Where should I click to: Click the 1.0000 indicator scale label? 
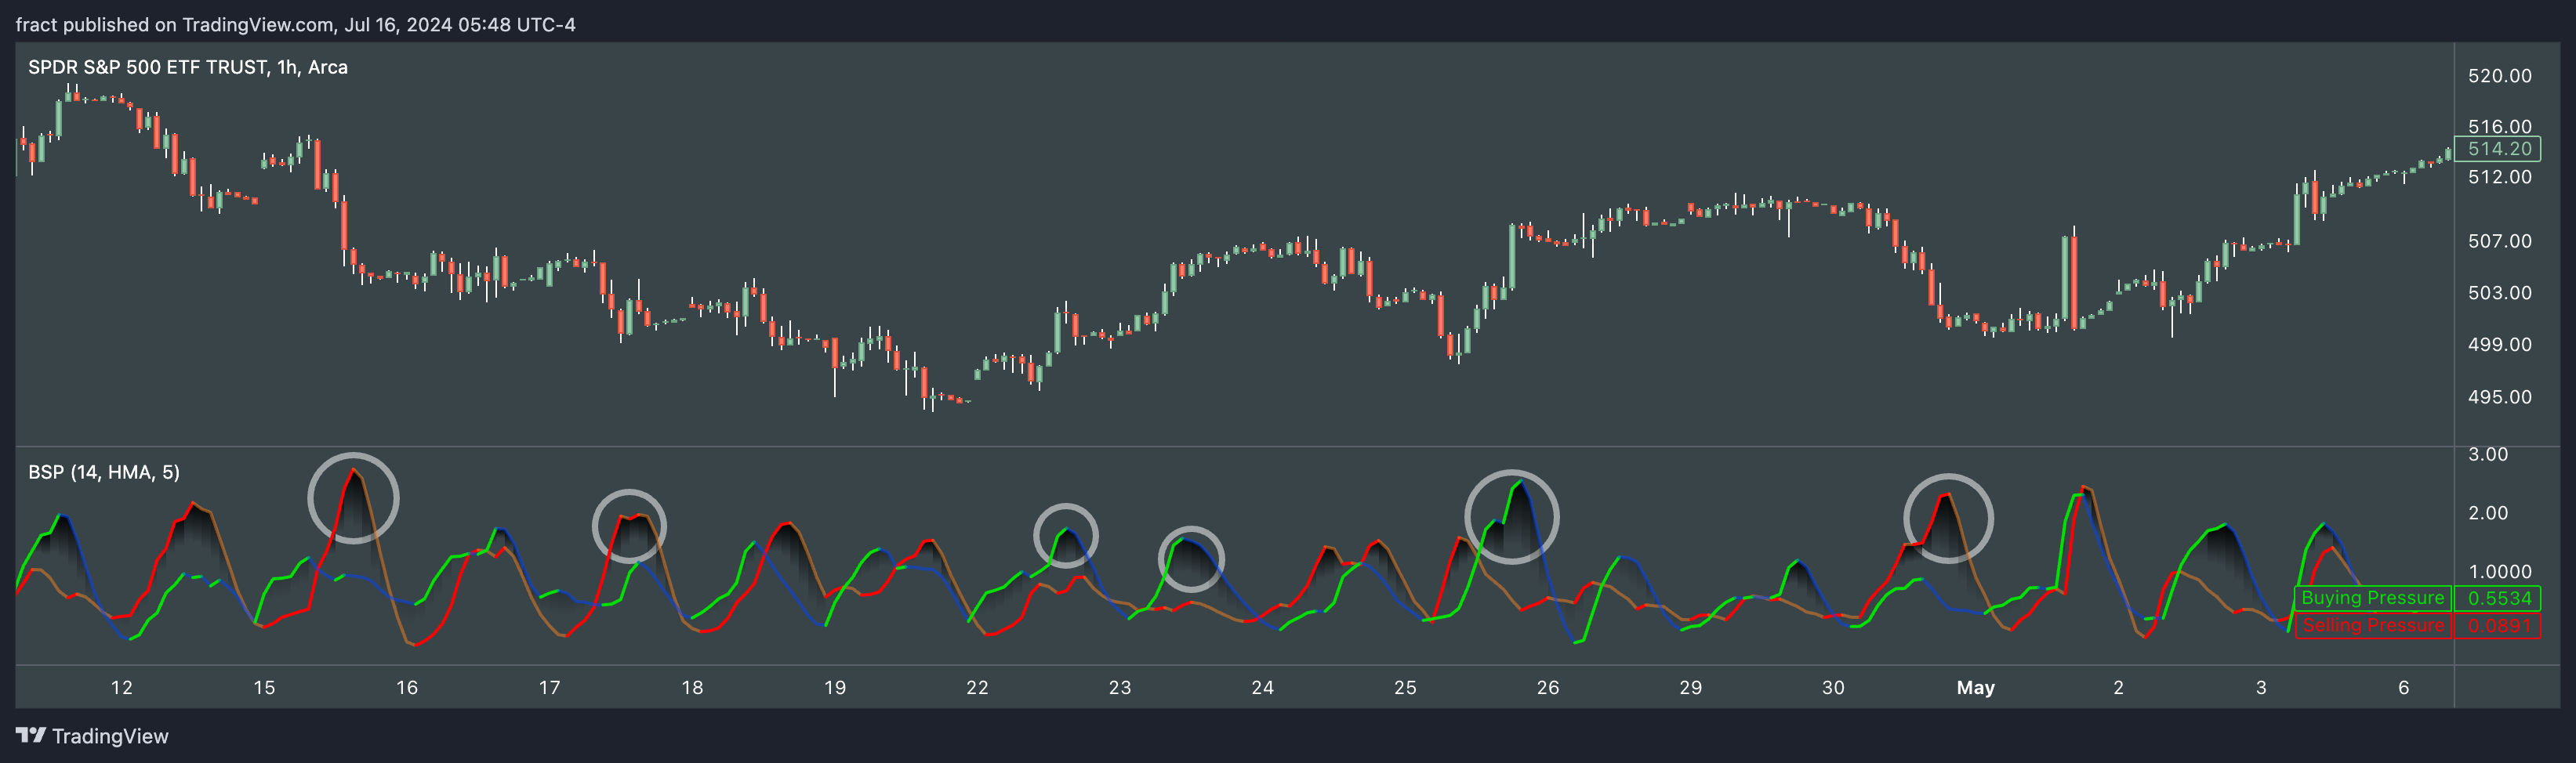pyautogui.click(x=2500, y=572)
